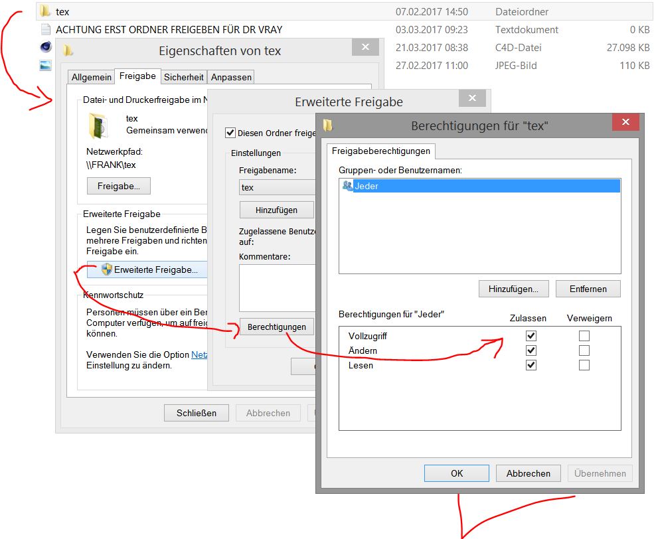Switch to the Sicherheit tab

click(x=184, y=77)
